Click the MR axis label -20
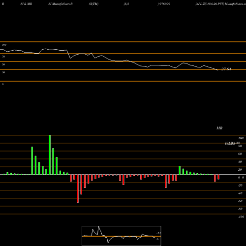 pyautogui.click(x=240, y=185)
